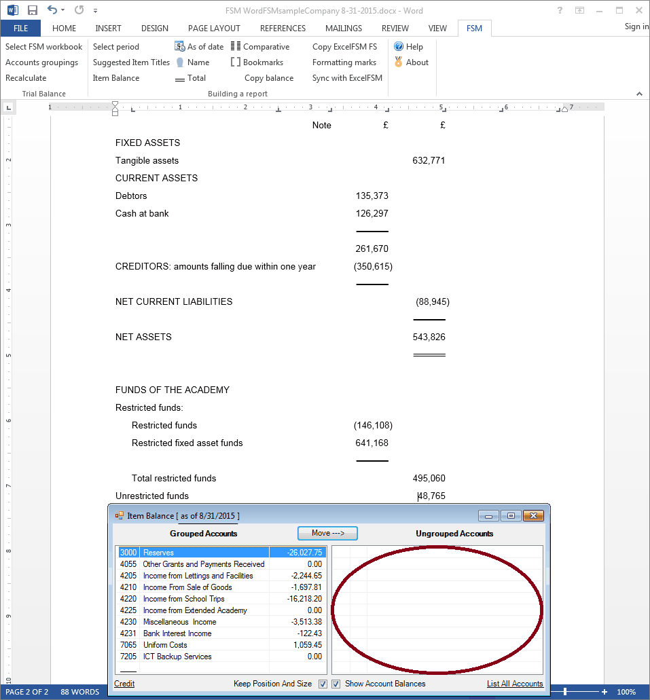Collapse the ribbon with the chevron
The height and width of the screenshot is (700, 650).
pos(639,93)
